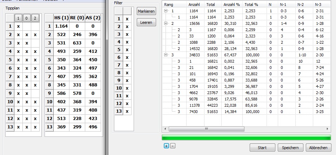Click the HS value 1.164 in row 1
The image size is (336, 155).
(x=61, y=26)
